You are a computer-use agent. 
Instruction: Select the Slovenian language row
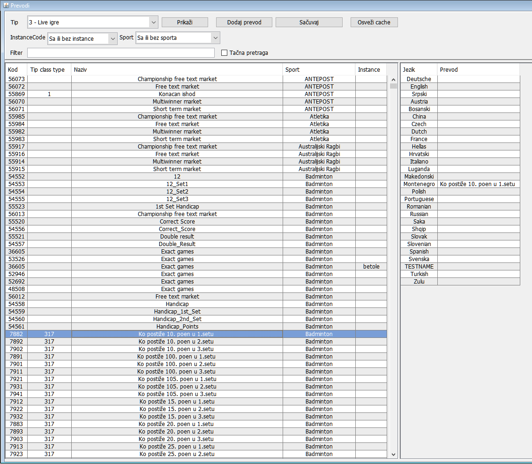[x=460, y=244]
